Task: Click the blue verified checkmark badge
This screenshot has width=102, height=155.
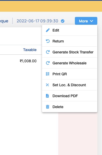Action: click(x=63, y=21)
